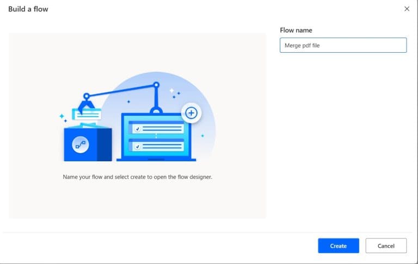Click the "Merge pdf file" text
The width and height of the screenshot is (418, 264).
[x=302, y=46]
